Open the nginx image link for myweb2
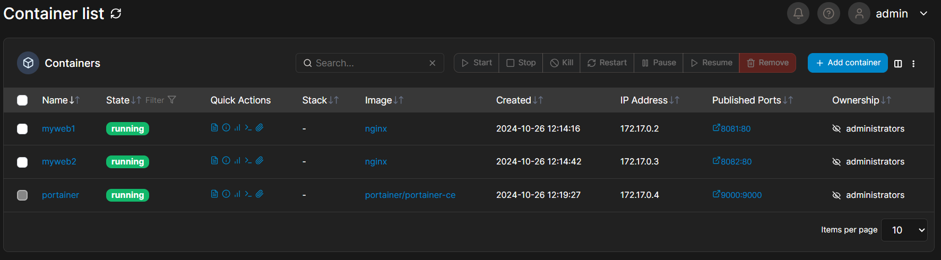The height and width of the screenshot is (260, 941). (376, 162)
